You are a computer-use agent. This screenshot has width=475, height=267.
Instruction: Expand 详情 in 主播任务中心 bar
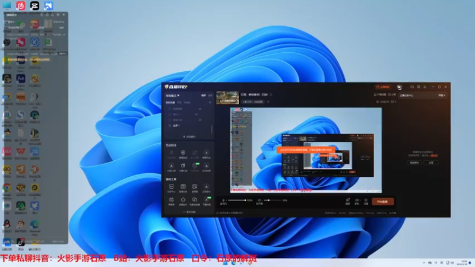click(x=442, y=96)
